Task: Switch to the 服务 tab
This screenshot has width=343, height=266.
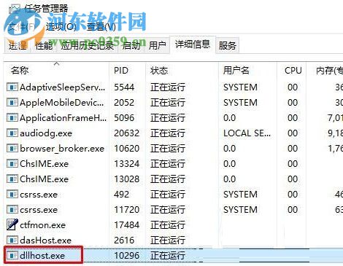Action: tap(228, 45)
